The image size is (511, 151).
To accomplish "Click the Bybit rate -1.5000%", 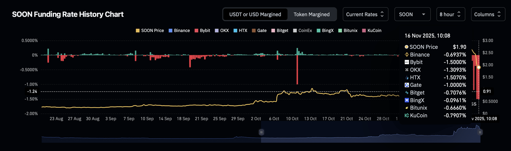I will point(455,62).
